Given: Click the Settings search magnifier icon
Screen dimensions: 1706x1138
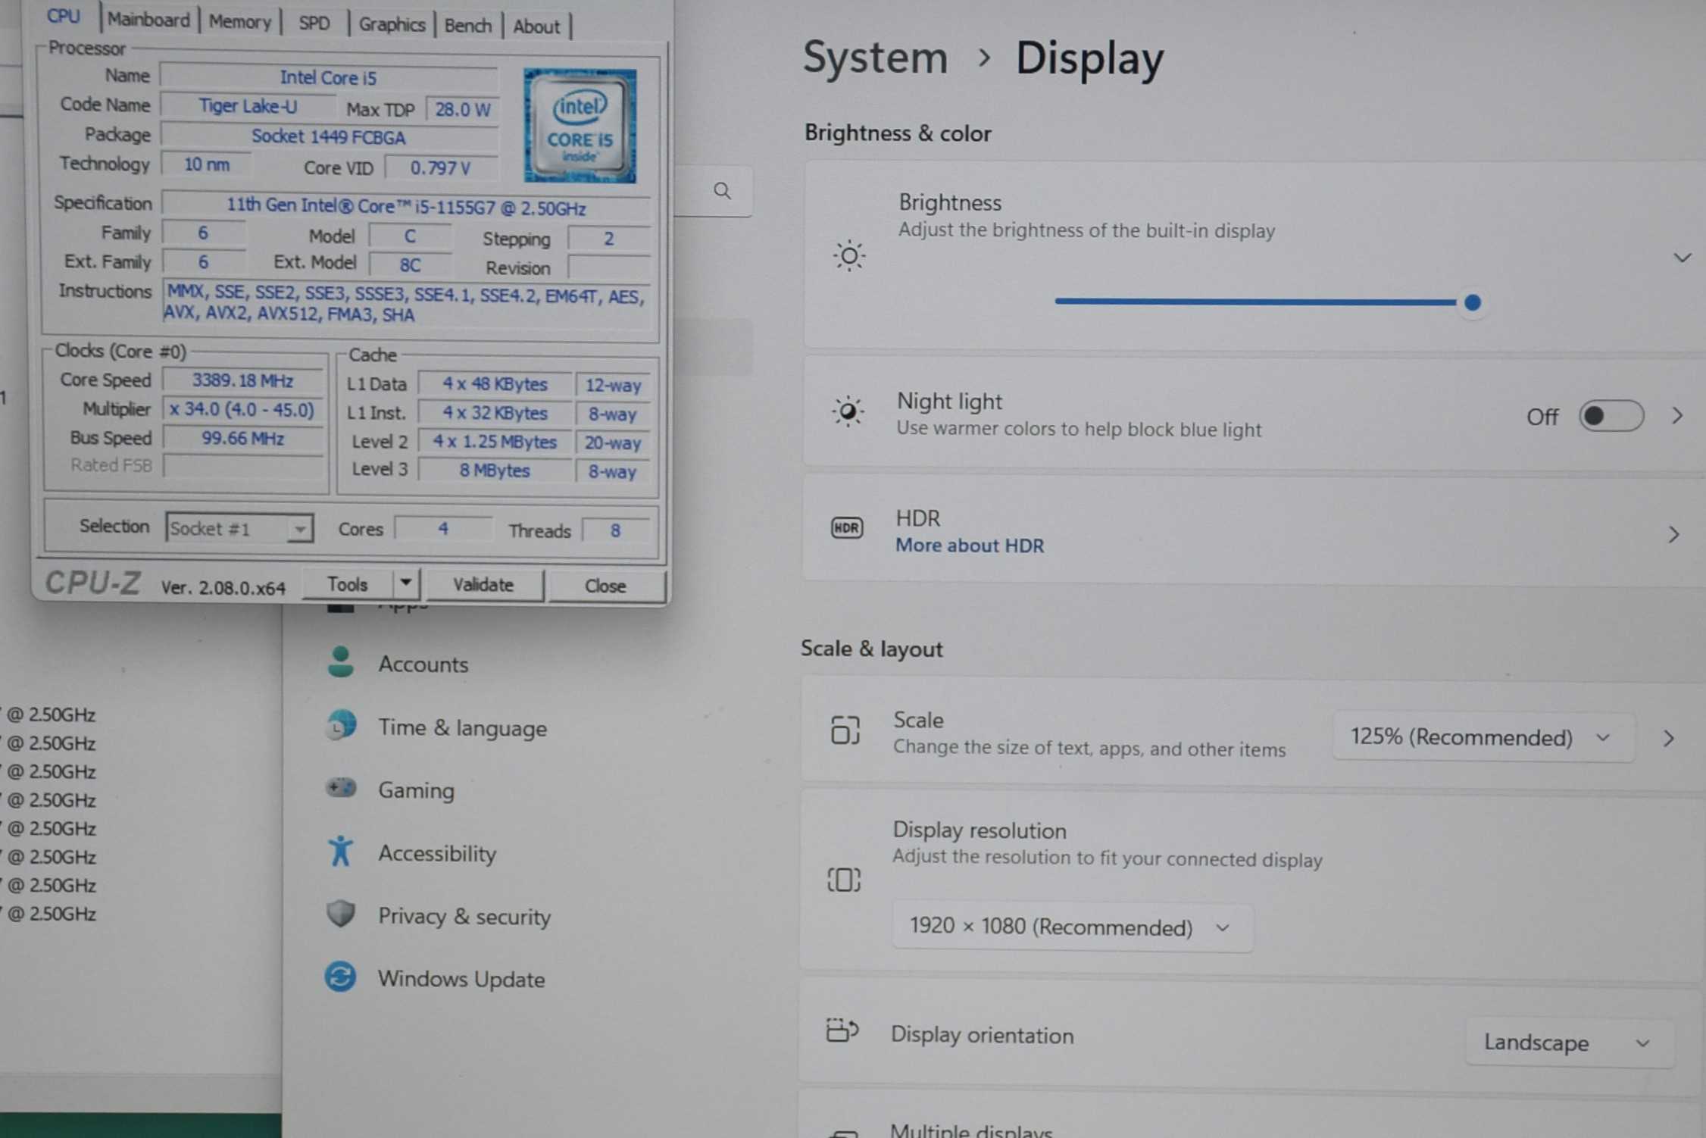Looking at the screenshot, I should tap(722, 191).
